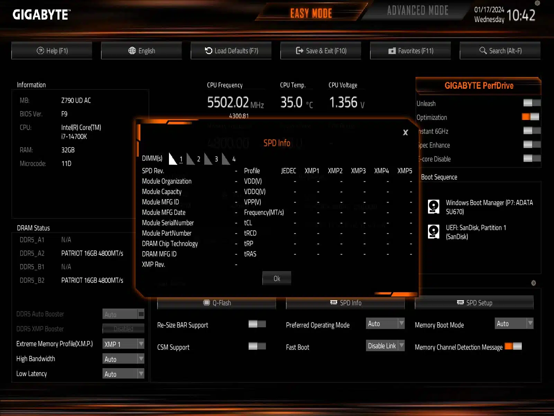Open the High Bandwidth Auto dropdown
The width and height of the screenshot is (554, 416).
pyautogui.click(x=123, y=359)
